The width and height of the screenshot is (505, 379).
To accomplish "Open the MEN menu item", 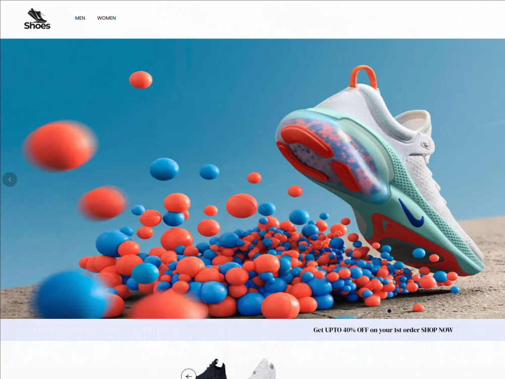I will [x=80, y=18].
